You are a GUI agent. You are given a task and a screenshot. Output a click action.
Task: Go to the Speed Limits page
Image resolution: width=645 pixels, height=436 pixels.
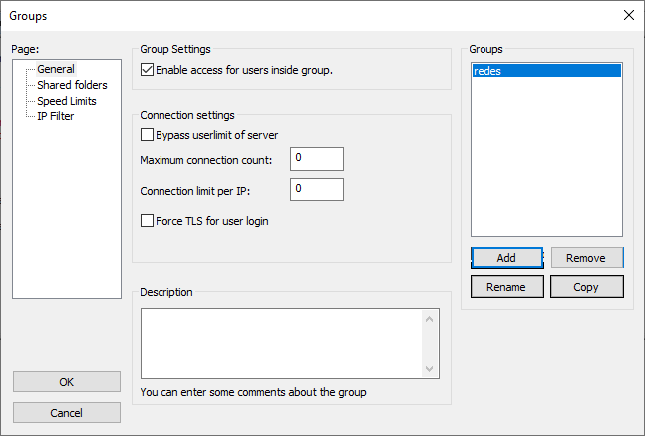click(x=68, y=101)
